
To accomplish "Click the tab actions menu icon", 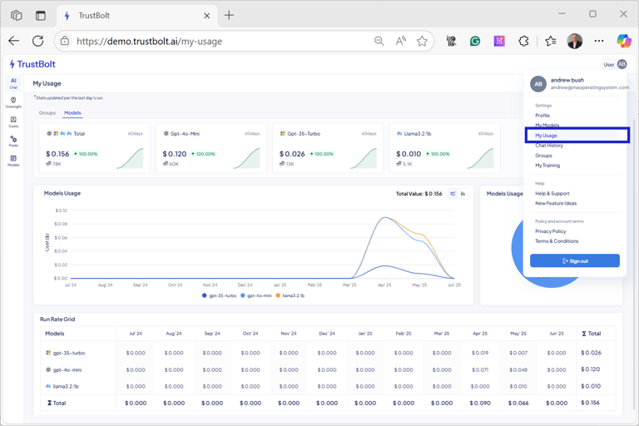I will (40, 16).
